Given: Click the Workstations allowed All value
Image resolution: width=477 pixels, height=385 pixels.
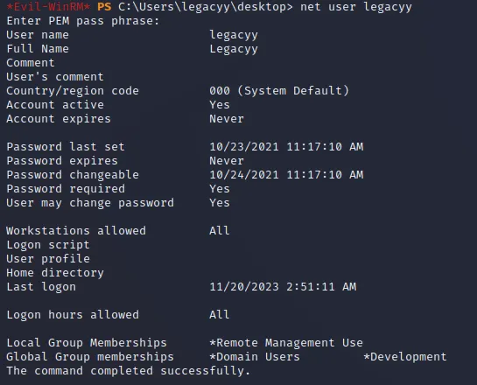Looking at the screenshot, I should [x=220, y=231].
